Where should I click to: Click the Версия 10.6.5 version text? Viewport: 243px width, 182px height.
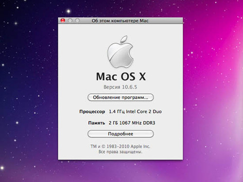pos(120,87)
